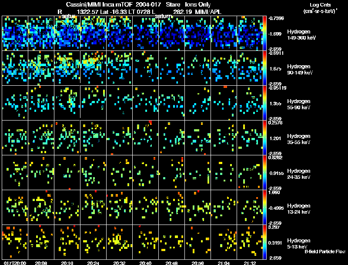The image size is (348, 265).
Task: Click the 'Hydrogen 24-35 keV' row label
Action: coord(299,174)
